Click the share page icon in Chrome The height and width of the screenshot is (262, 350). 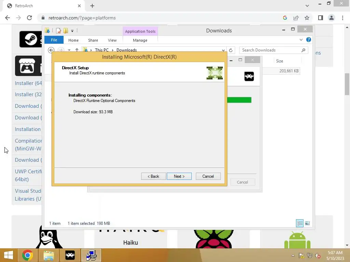click(x=296, y=18)
